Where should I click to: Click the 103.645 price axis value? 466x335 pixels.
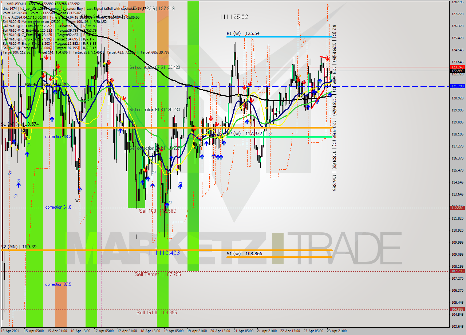[457, 326]
